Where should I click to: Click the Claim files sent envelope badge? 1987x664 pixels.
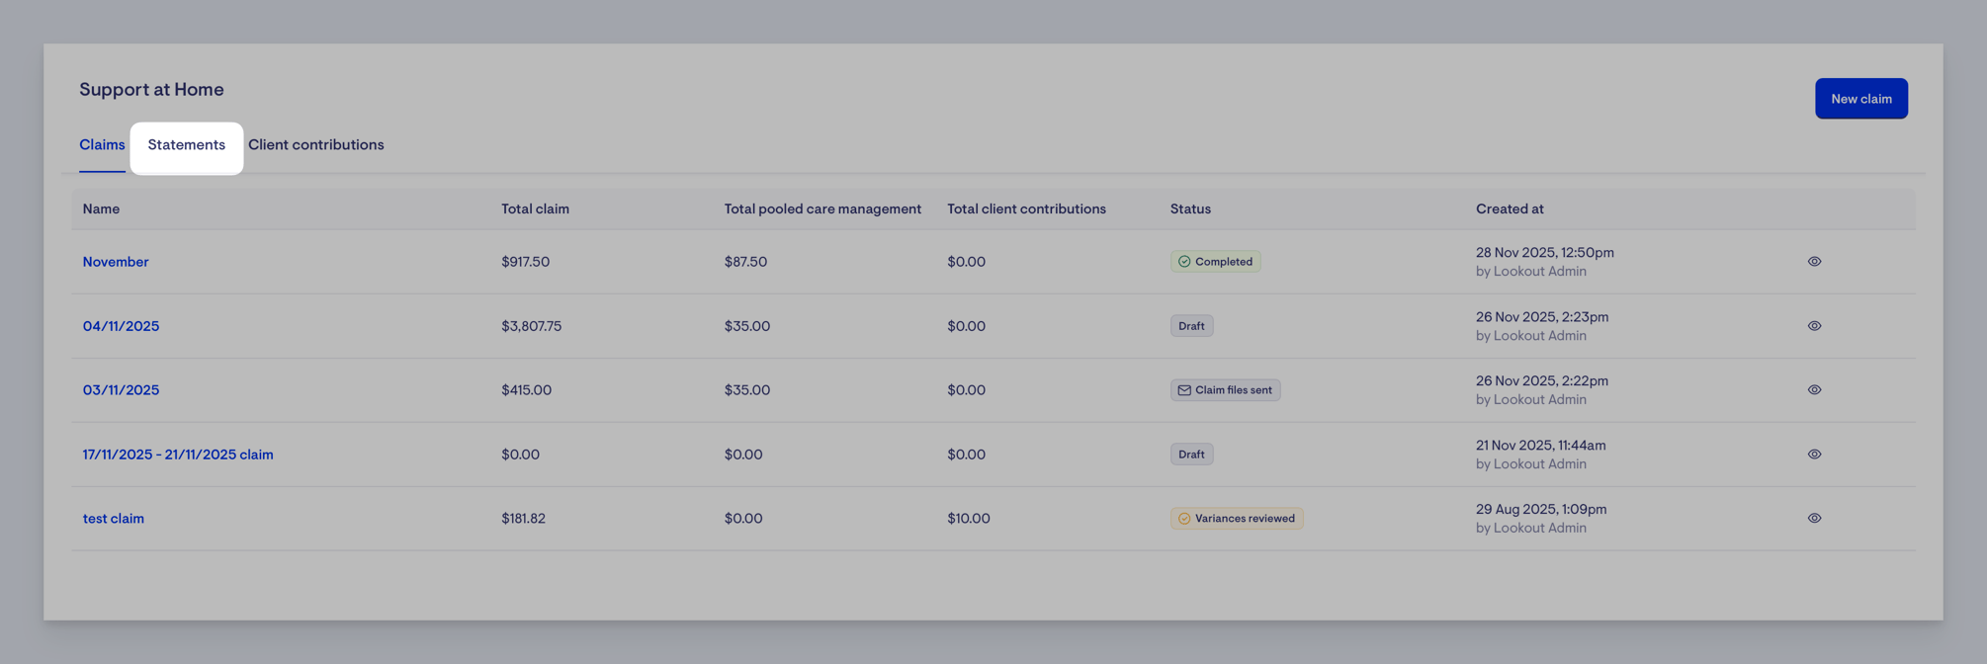pos(1225,390)
